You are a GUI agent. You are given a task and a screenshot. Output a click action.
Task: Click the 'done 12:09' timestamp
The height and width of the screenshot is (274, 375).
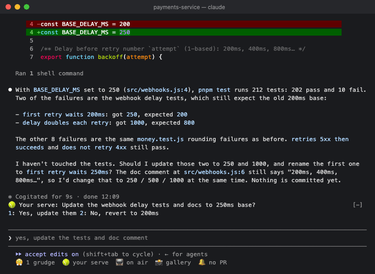pyautogui.click(x=101, y=197)
